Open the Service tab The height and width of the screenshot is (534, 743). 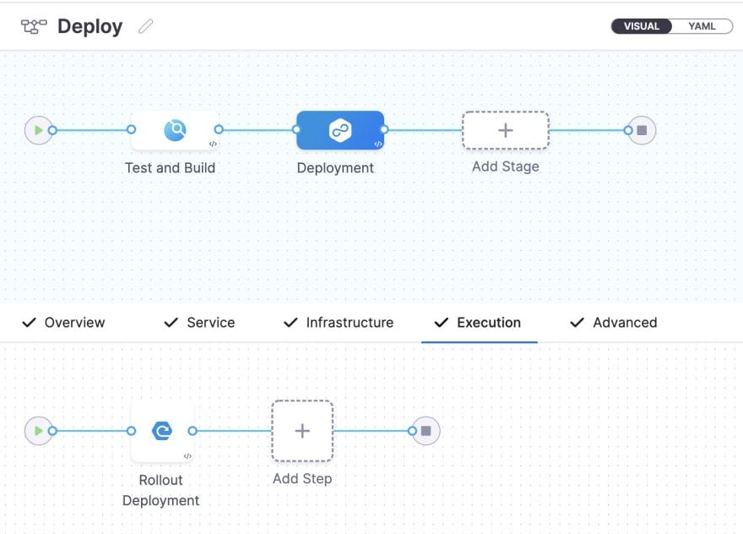pos(199,323)
